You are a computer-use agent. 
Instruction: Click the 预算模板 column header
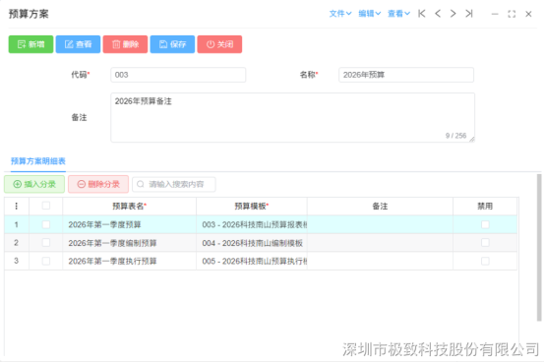click(x=252, y=207)
